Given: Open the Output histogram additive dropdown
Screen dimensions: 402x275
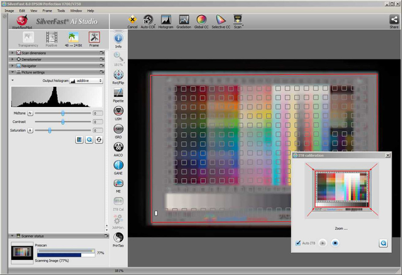Looking at the screenshot, I should (86, 81).
